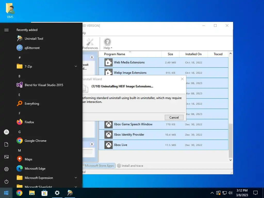
Task: Click the Power icon in Start
Action: tap(6, 181)
